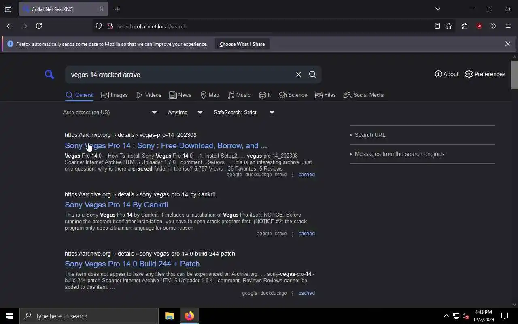The width and height of the screenshot is (518, 324).
Task: Switch to the Videos category
Action: 149,95
